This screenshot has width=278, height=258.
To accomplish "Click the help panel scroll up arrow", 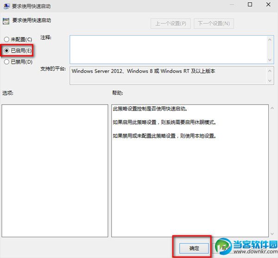I will point(272,108).
